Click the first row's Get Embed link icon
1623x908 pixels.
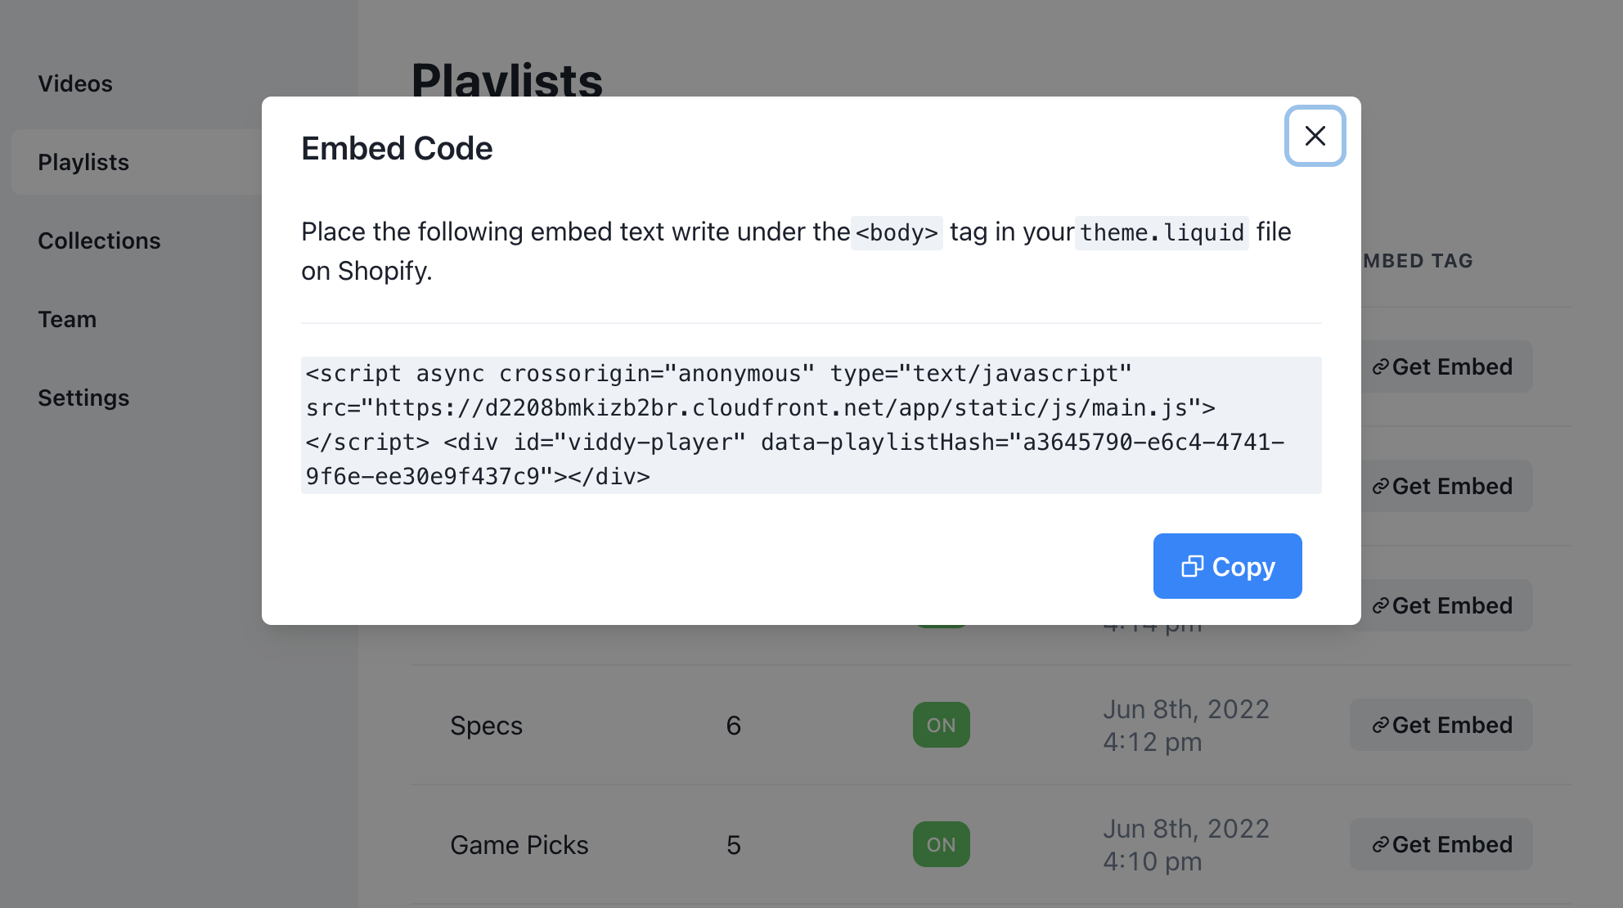tap(1380, 367)
